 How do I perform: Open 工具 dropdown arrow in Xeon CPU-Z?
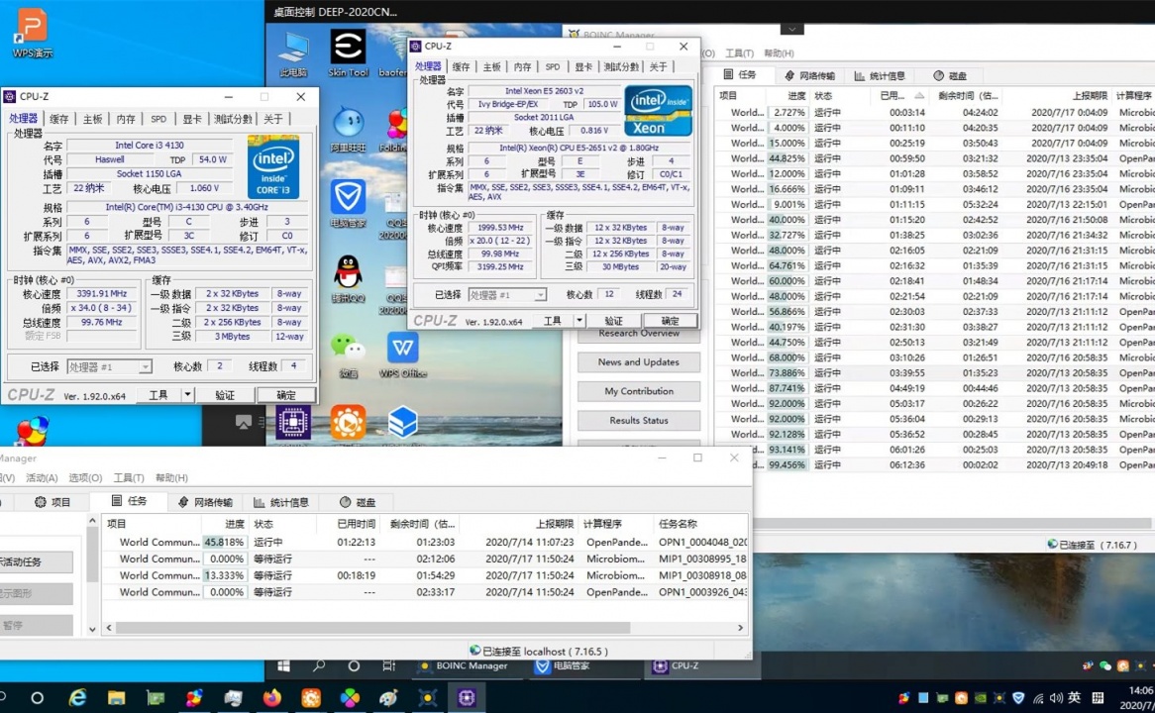coord(579,321)
